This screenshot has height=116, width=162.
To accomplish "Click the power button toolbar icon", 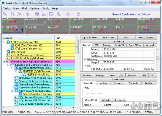I will pyautogui.click(x=79, y=14).
